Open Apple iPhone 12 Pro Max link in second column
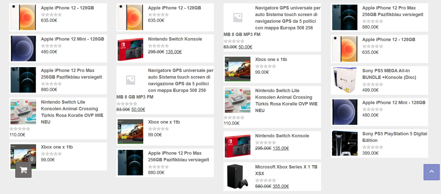Image resolution: width=441 pixels, height=194 pixels. pos(179,156)
